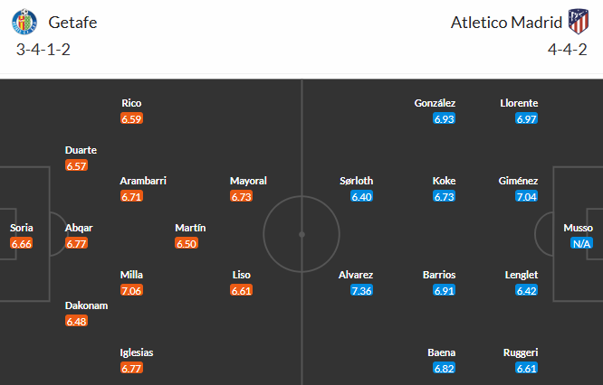
Task: Click the Getafe club crest icon
Action: tap(27, 22)
